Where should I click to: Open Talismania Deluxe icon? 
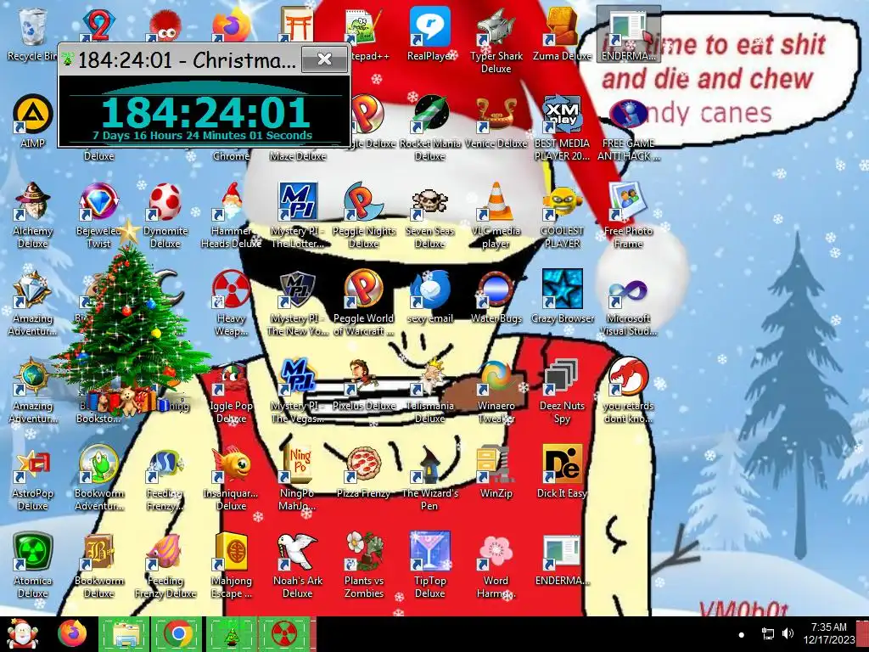(x=429, y=391)
